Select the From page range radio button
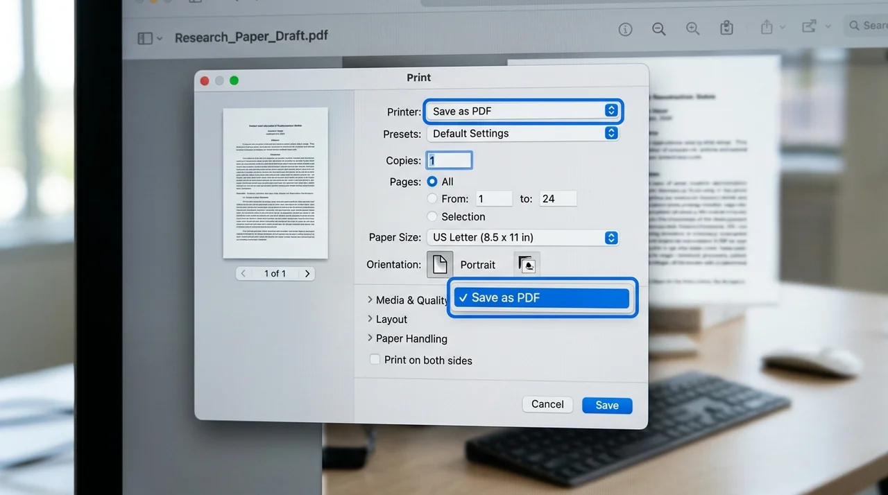The width and height of the screenshot is (888, 495). point(432,199)
